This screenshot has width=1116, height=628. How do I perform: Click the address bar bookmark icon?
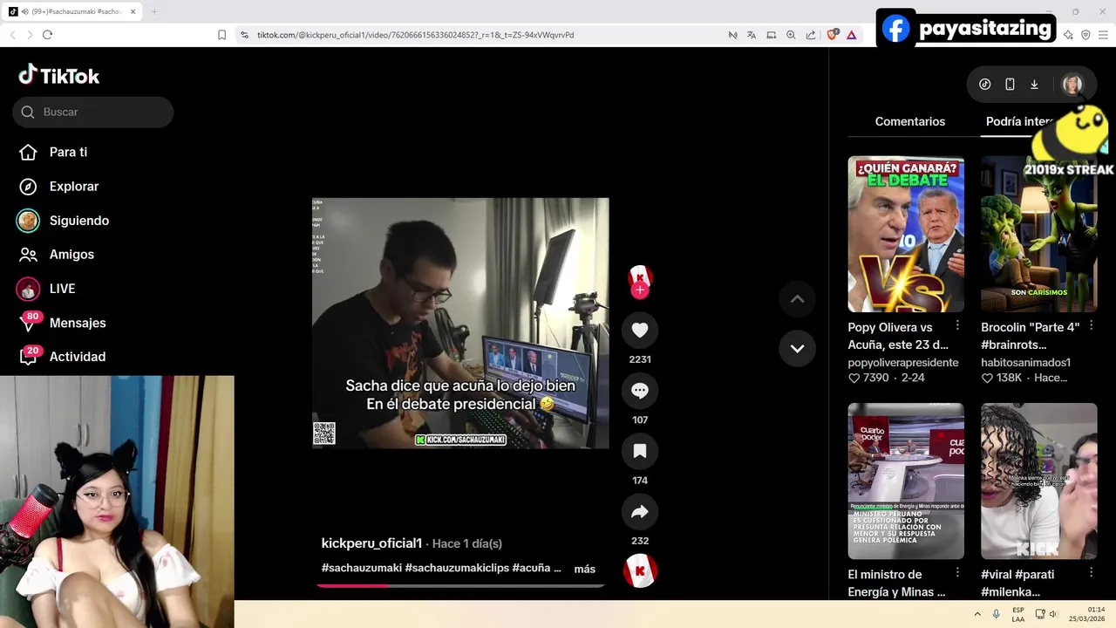[x=221, y=35]
